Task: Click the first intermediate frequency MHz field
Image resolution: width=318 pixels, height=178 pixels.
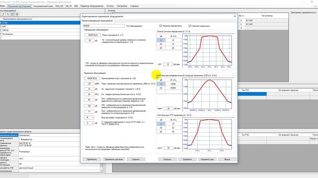Action: coord(89,94)
